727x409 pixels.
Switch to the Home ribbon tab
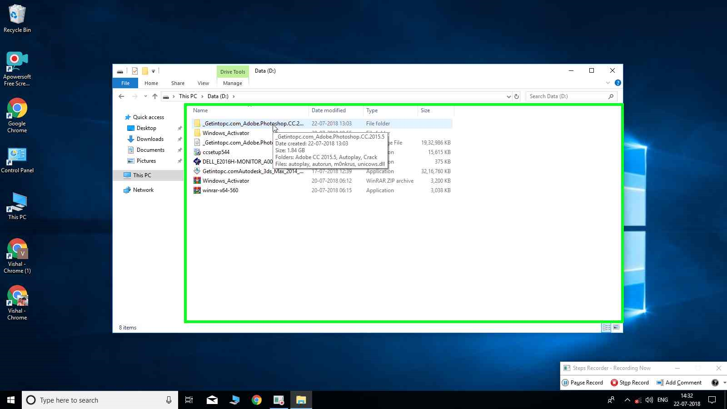[151, 83]
